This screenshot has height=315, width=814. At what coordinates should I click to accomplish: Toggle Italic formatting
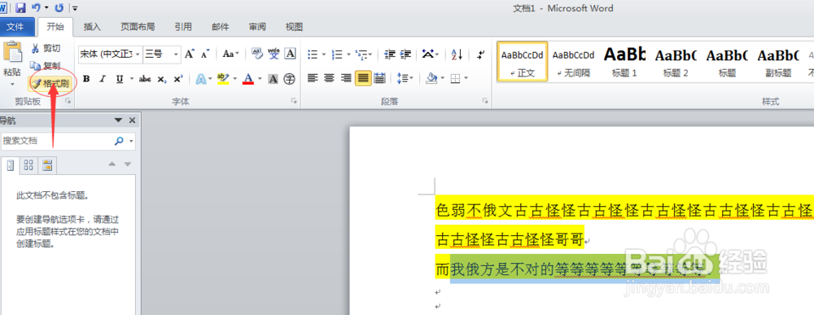click(103, 79)
